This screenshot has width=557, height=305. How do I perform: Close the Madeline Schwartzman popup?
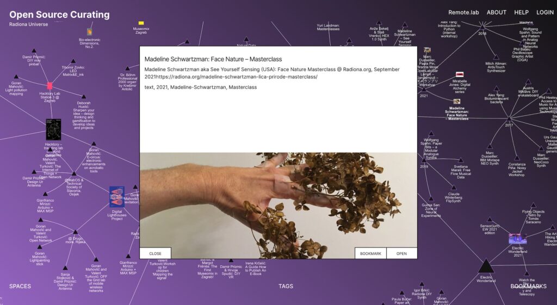[x=155, y=253]
